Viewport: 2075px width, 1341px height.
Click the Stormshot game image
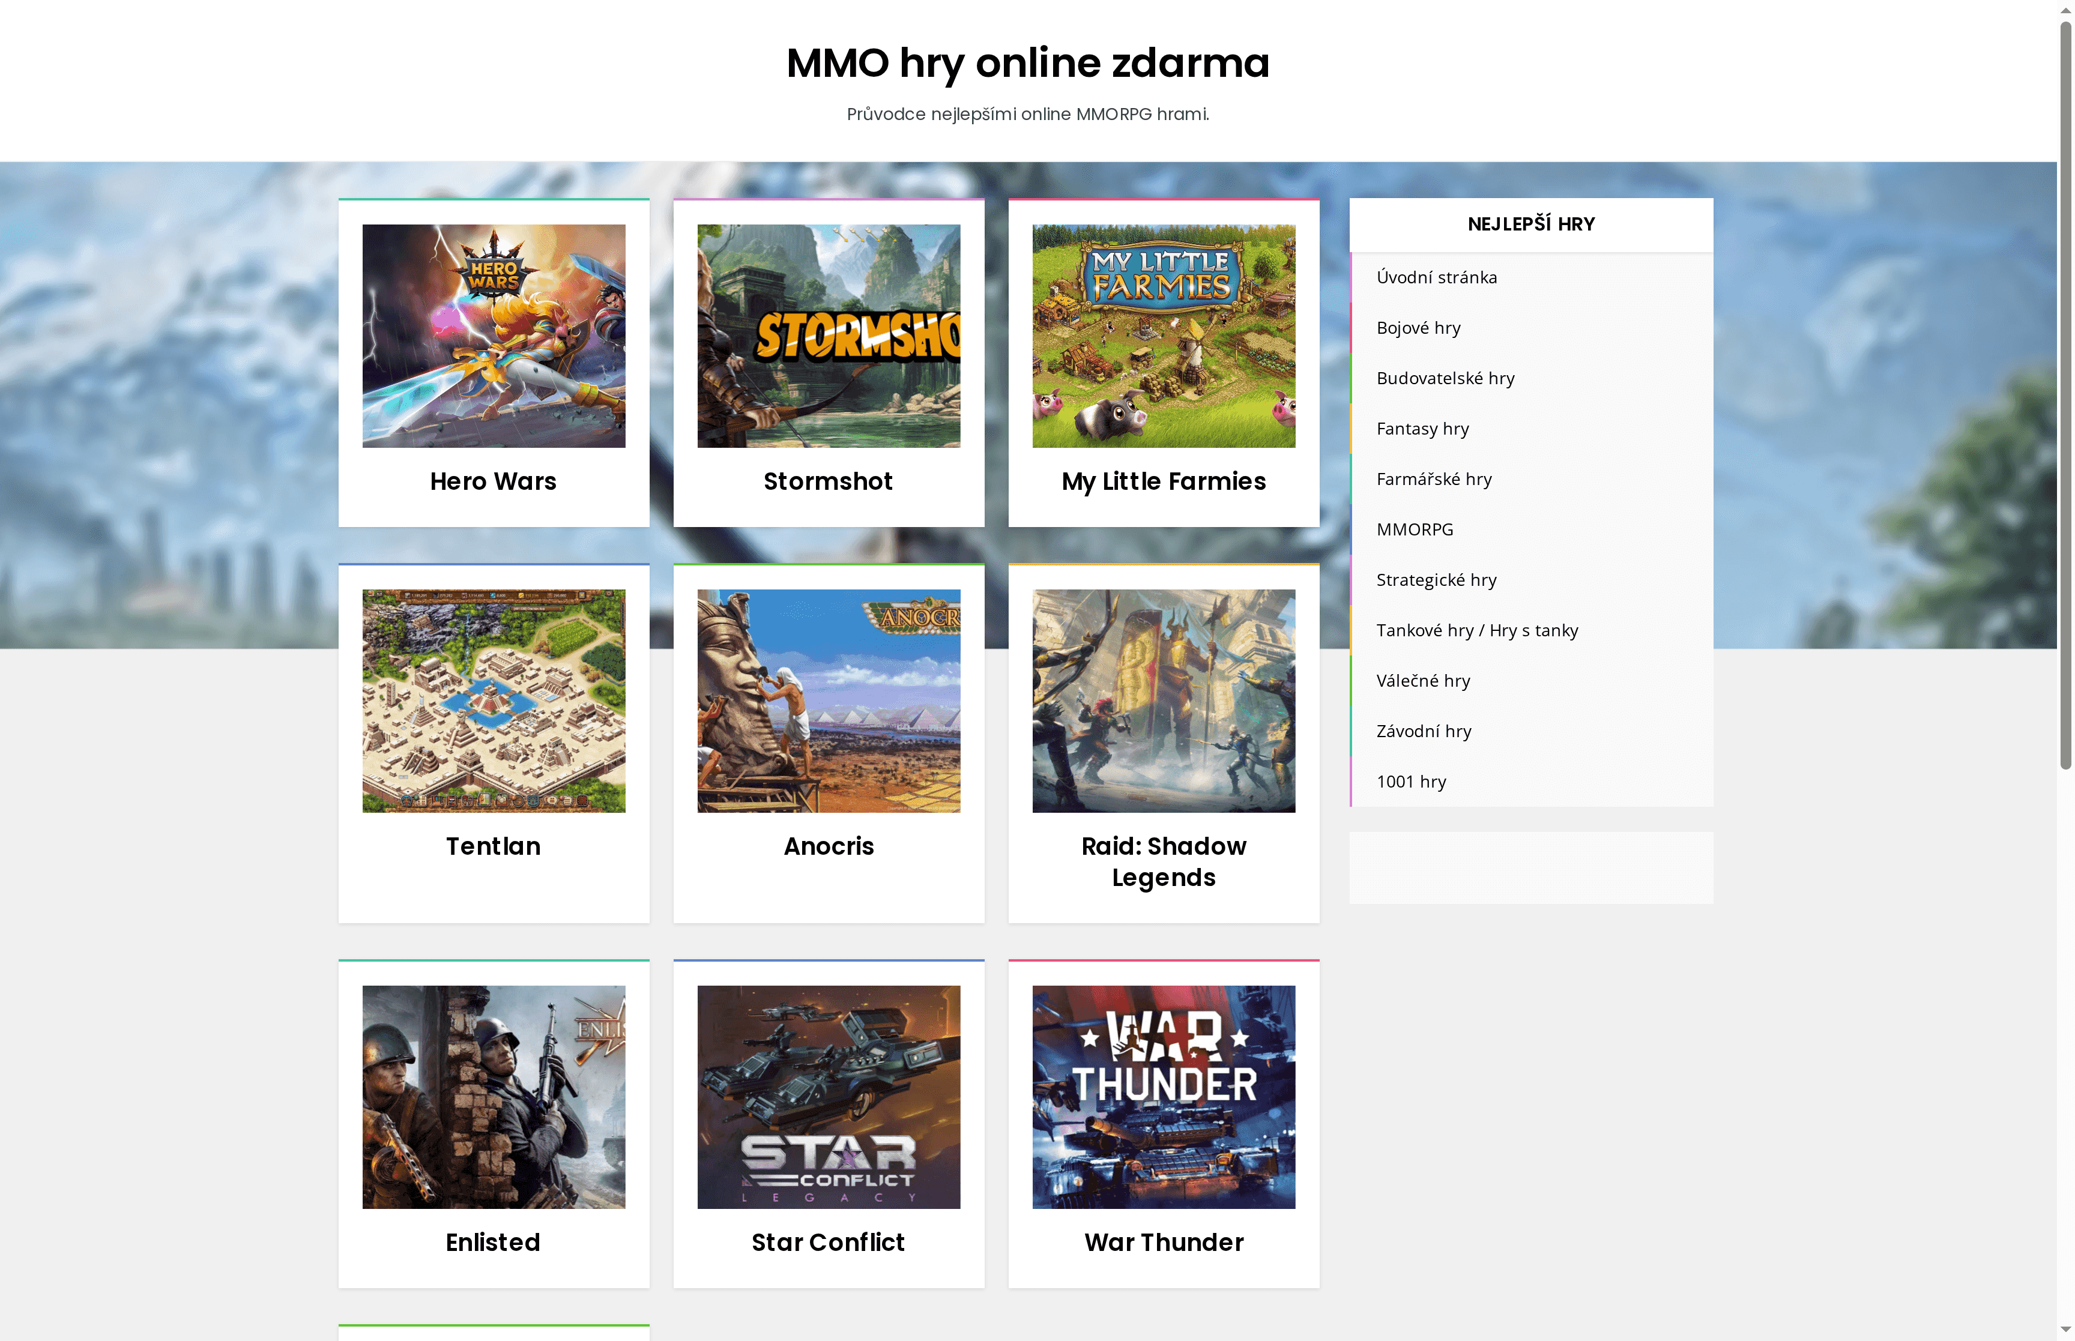[828, 336]
